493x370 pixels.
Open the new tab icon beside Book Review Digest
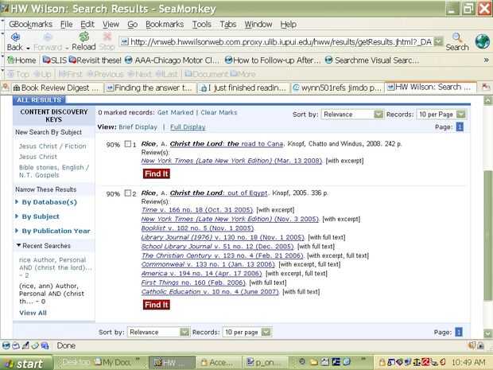pos(6,88)
